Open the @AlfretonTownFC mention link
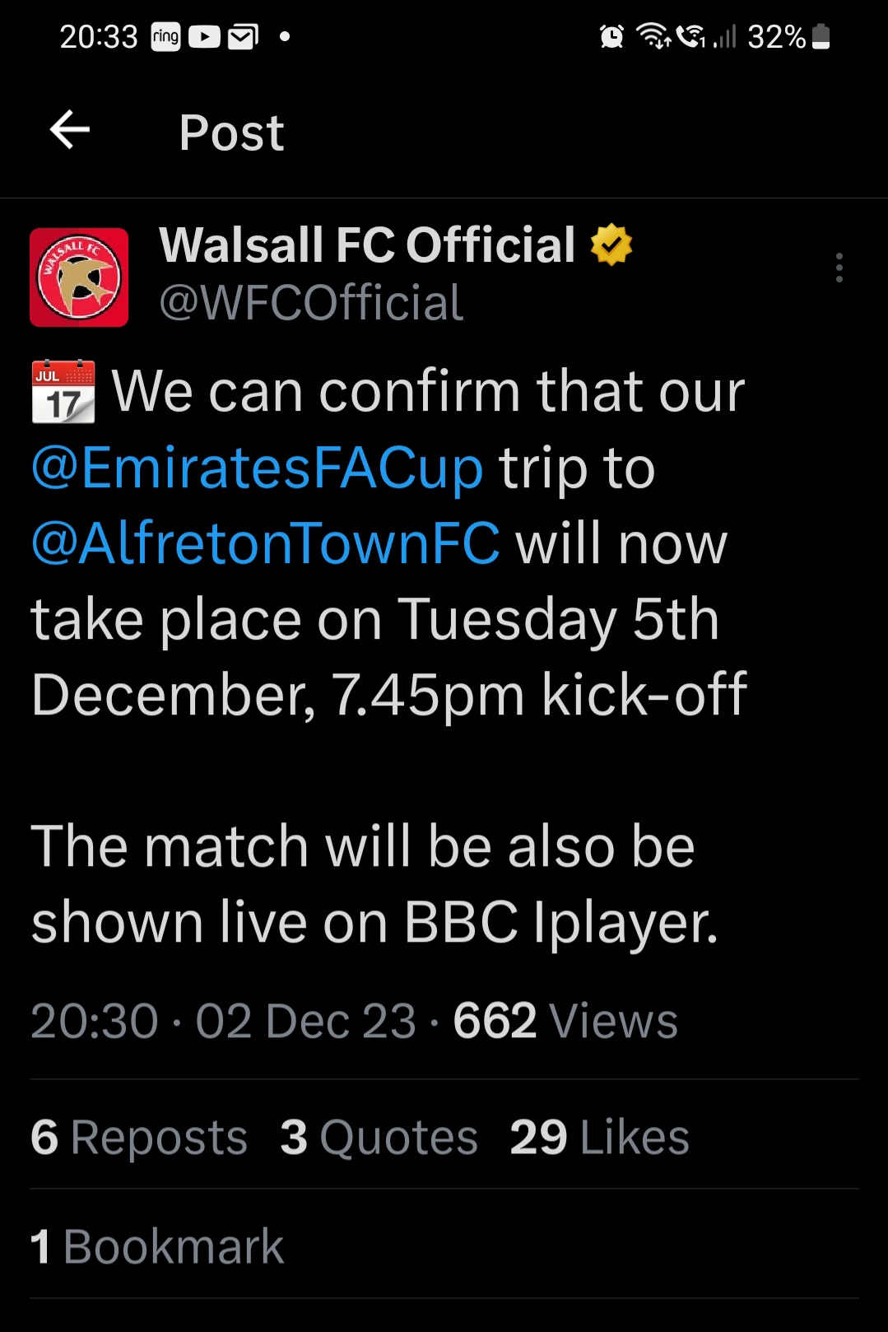 (265, 543)
